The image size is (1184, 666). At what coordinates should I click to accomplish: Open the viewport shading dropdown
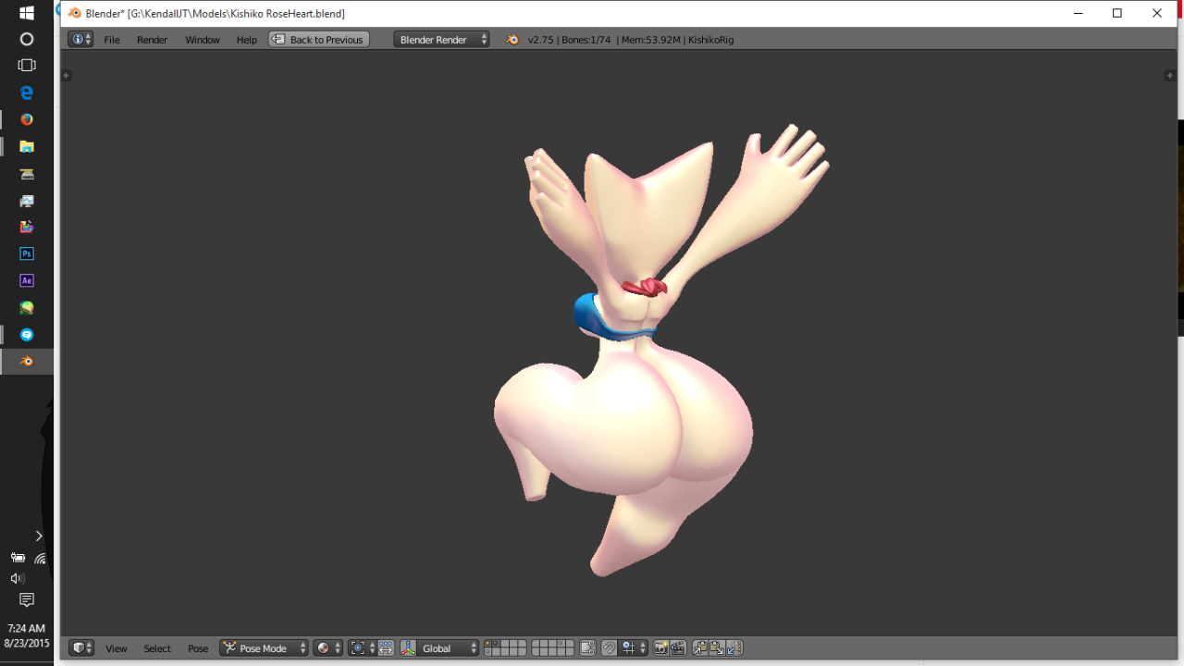(x=327, y=648)
